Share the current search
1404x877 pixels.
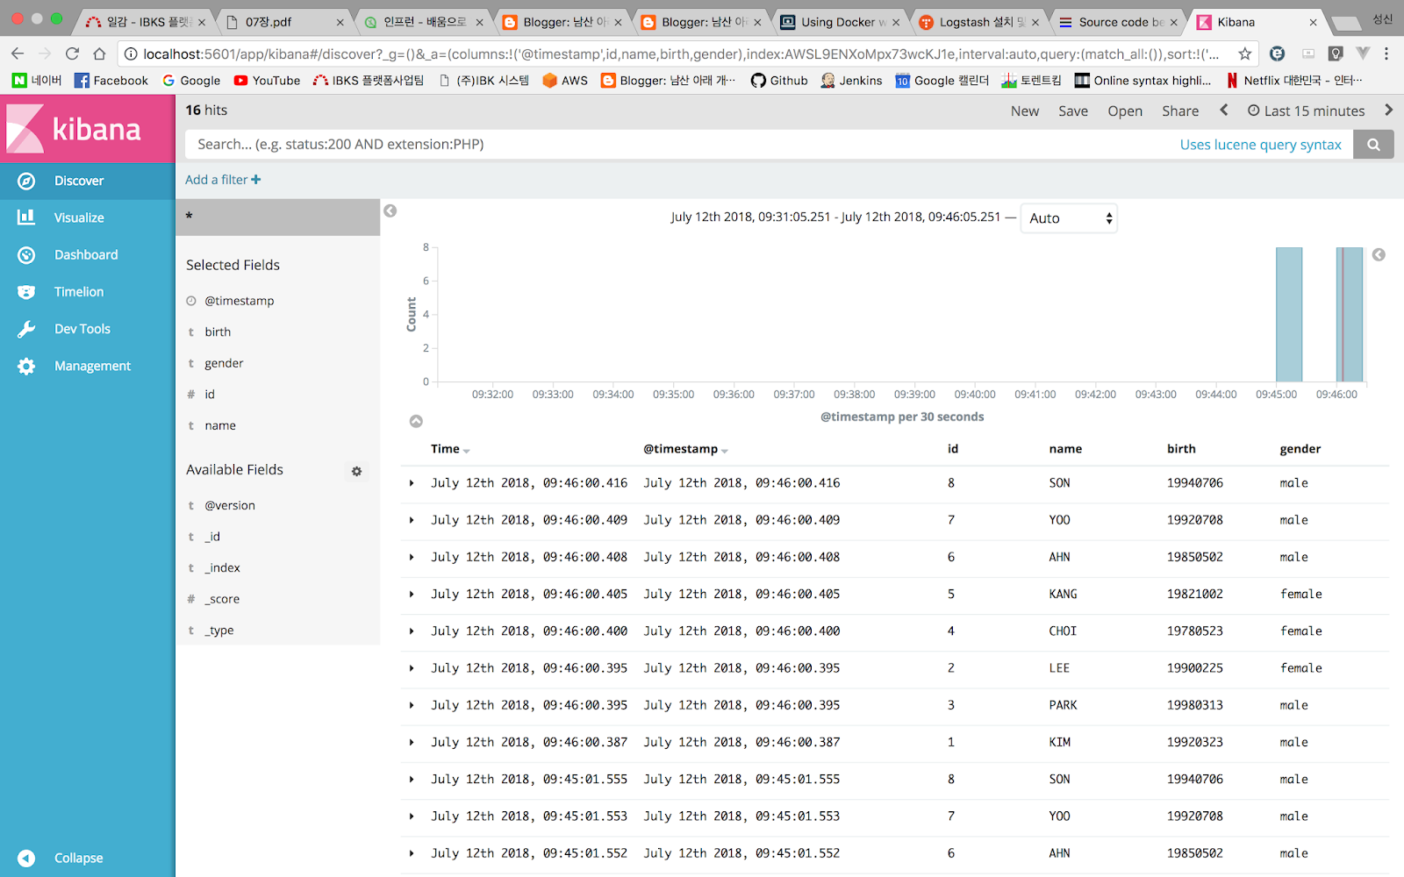[1179, 111]
